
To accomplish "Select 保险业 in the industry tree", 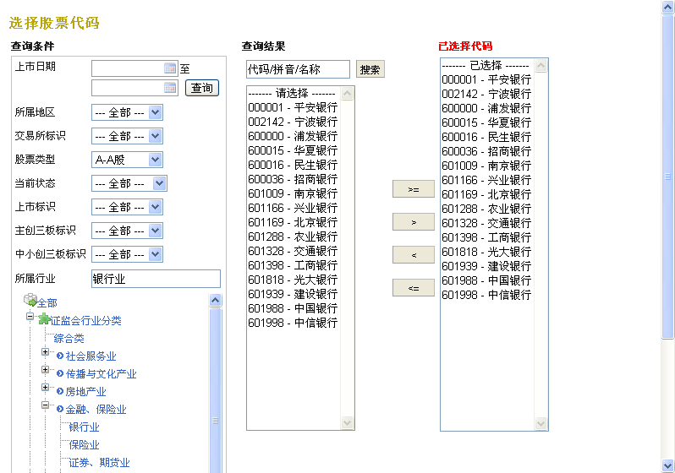I will click(x=84, y=444).
